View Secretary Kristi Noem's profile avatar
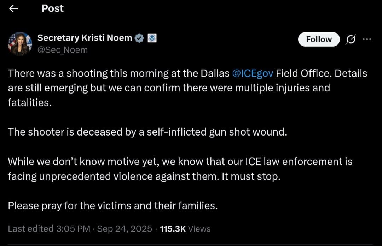 (x=20, y=42)
